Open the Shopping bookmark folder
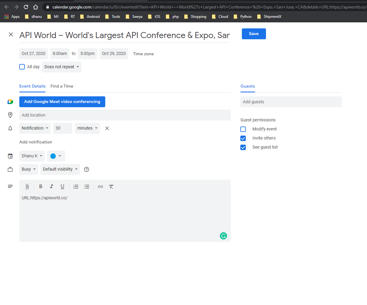This screenshot has height=305, width=367. pos(195,17)
